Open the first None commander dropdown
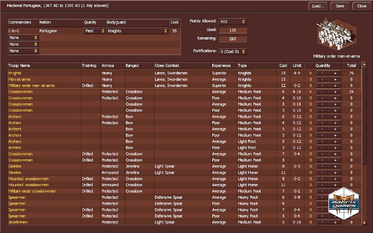This screenshot has width=373, height=233. pos(23,38)
